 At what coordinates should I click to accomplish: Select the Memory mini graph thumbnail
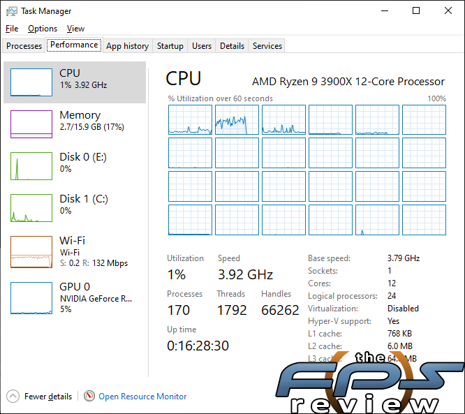pyautogui.click(x=31, y=124)
